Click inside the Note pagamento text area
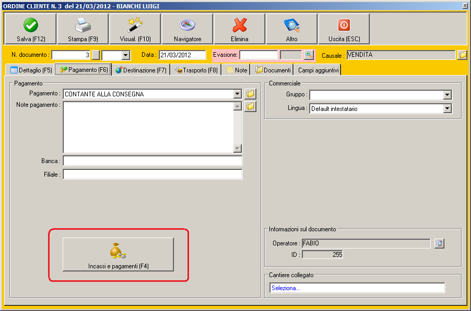Image resolution: width=471 pixels, height=311 pixels. [148, 127]
